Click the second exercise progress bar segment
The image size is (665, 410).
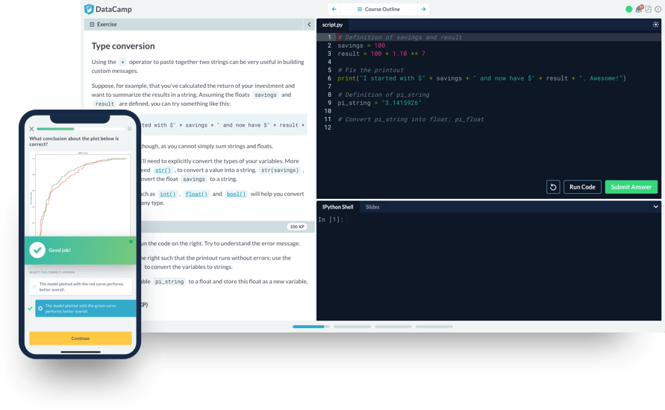point(352,327)
